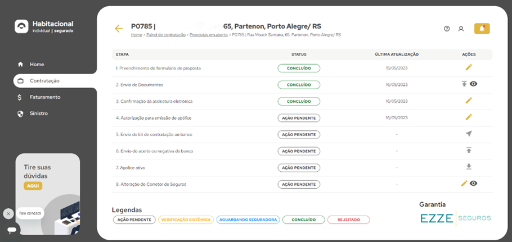Click Painel de contratação breadcrumb link
Screen dimensions: 512x242
click(x=166, y=34)
